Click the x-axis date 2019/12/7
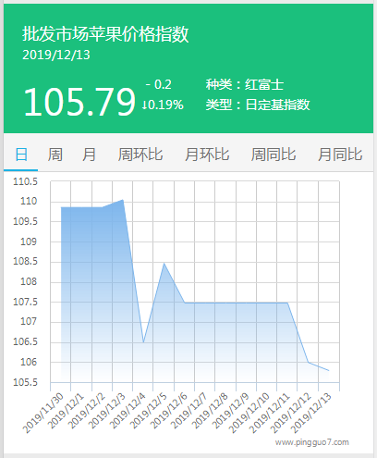 [x=188, y=411]
